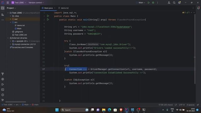201x113 pixels.
Task: Open more run actions menu
Action: point(158,3)
